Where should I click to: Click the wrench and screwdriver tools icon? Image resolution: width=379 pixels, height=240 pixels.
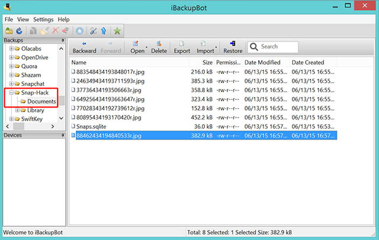tap(94, 31)
